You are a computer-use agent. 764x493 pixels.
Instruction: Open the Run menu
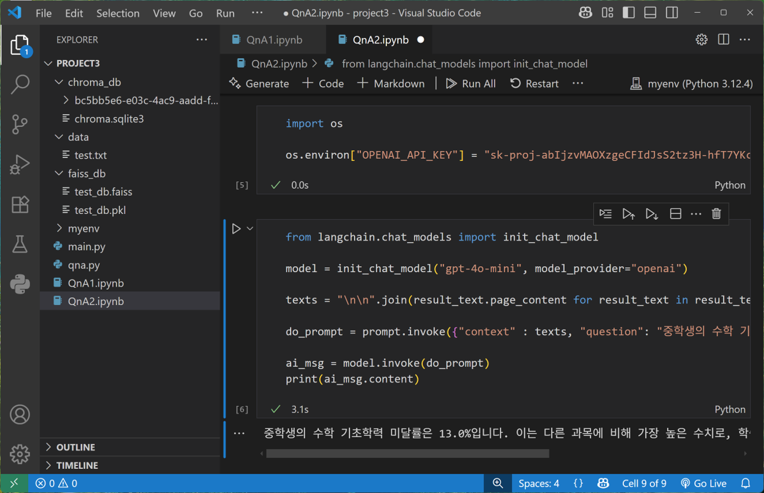tap(225, 13)
